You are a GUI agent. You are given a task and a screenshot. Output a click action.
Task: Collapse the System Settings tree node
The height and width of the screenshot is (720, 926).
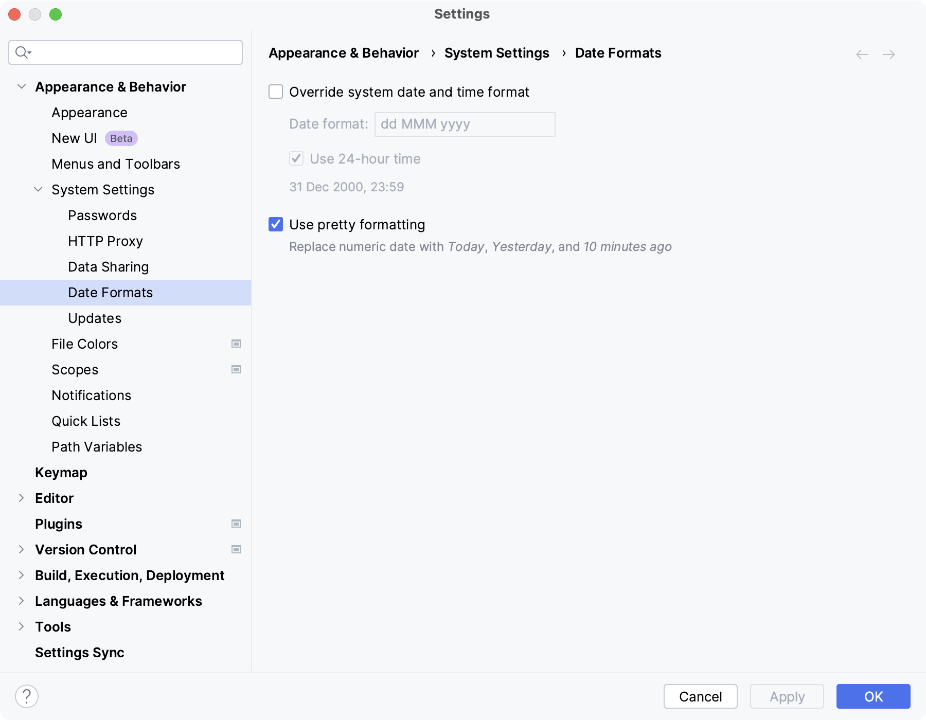tap(38, 189)
